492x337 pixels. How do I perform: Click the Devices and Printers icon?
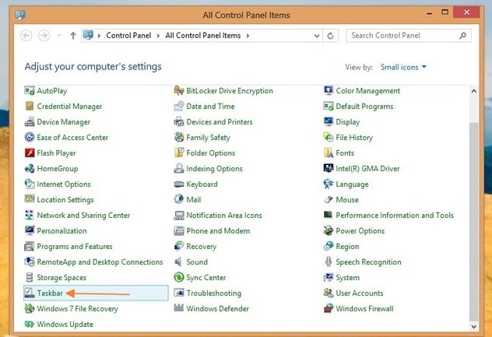(179, 121)
